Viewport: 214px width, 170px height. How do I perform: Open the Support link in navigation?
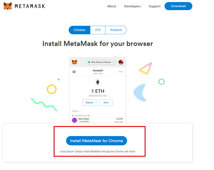pos(154,6)
